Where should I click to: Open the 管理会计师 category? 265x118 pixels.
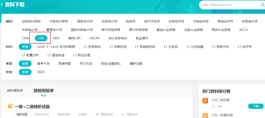pyautogui.click(x=54, y=30)
